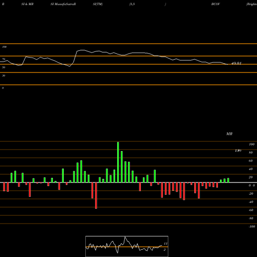Click the BCOV ticker text in header
This screenshot has height=257, width=257.
pyautogui.click(x=215, y=4)
